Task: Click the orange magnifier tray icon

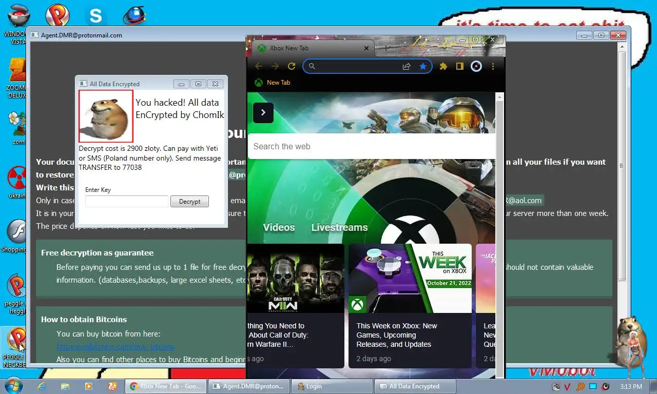Action: point(580,387)
